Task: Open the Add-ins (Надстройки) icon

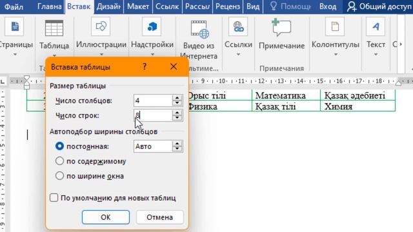Action: [x=152, y=26]
